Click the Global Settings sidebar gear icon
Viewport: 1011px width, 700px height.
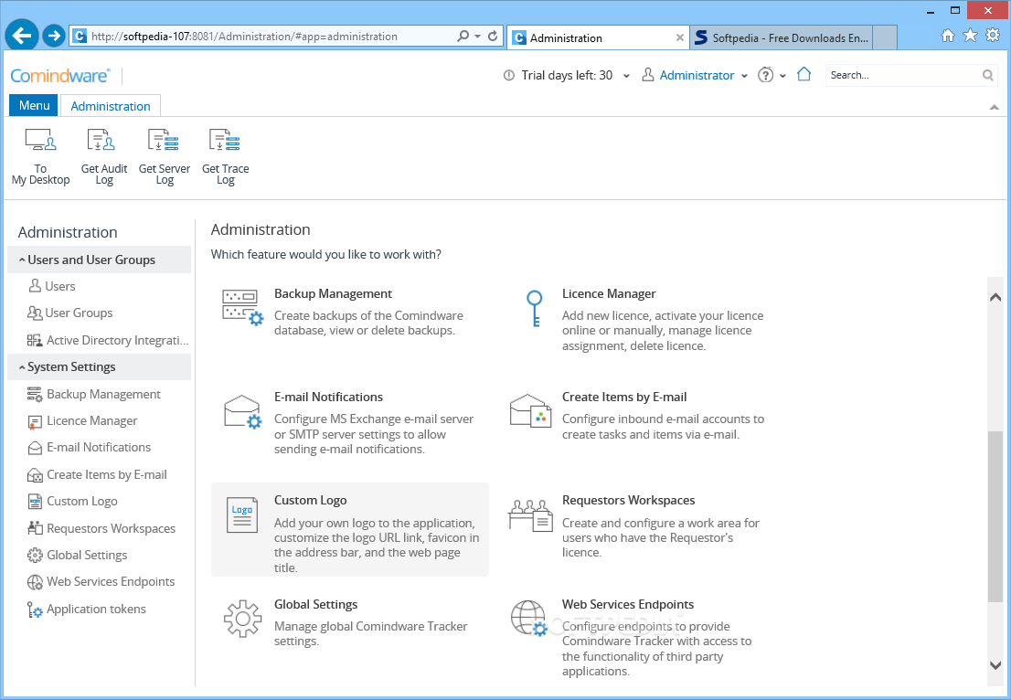[x=35, y=555]
